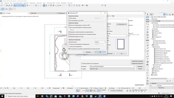Select the Hotspot tool in toolbox
Image resolution: width=174 pixels, height=98 pixels.
147,78
